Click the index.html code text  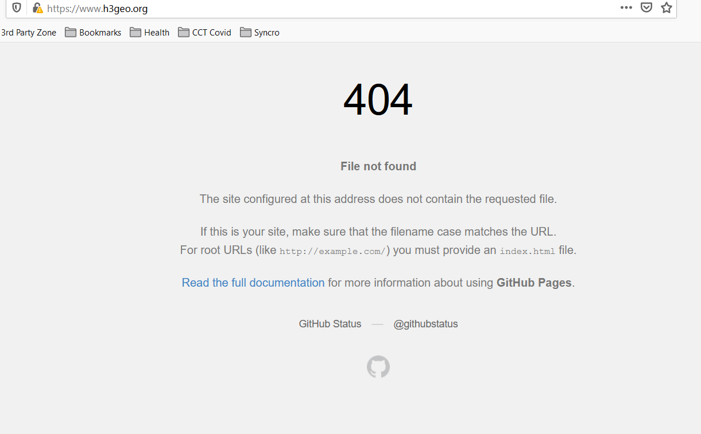pyautogui.click(x=528, y=251)
